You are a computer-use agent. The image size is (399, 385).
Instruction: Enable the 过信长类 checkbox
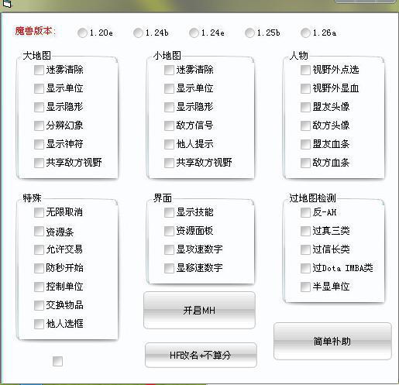click(x=305, y=249)
